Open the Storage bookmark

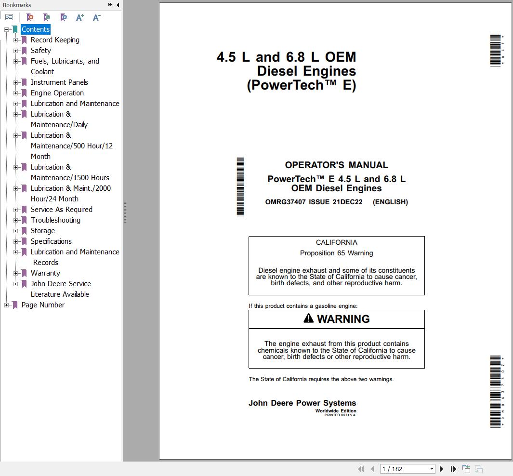point(43,231)
